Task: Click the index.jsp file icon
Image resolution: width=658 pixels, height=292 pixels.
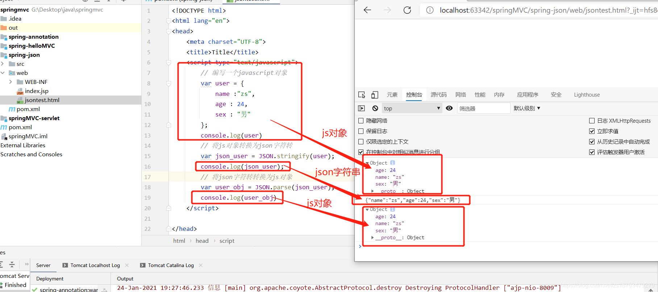Action: click(20, 91)
